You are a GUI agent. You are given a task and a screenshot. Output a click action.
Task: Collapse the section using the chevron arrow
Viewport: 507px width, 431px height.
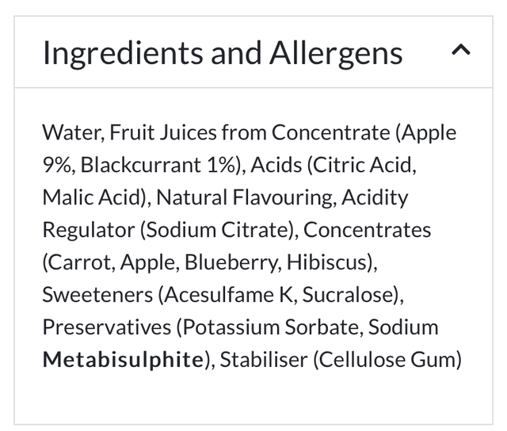click(x=461, y=51)
